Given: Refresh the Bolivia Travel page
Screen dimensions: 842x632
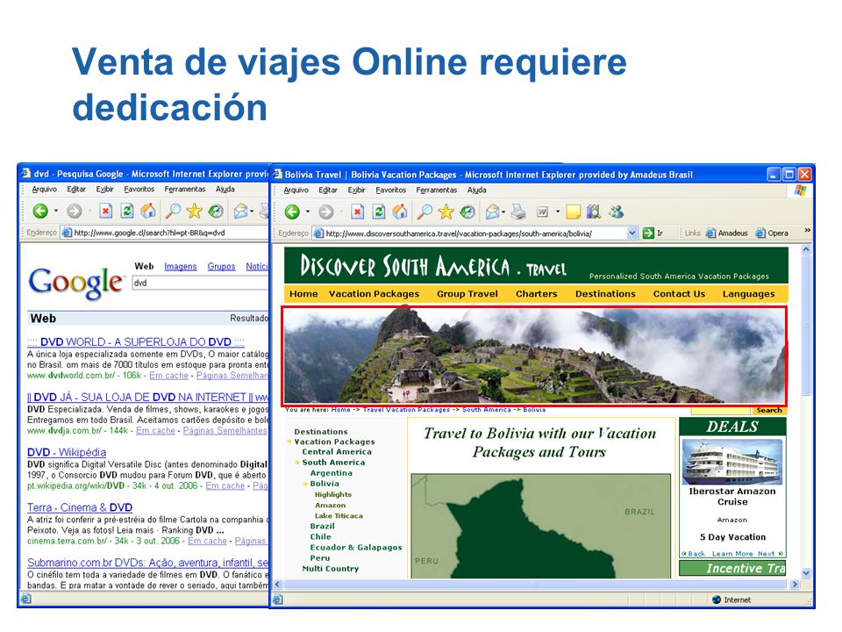Looking at the screenshot, I should tap(379, 212).
